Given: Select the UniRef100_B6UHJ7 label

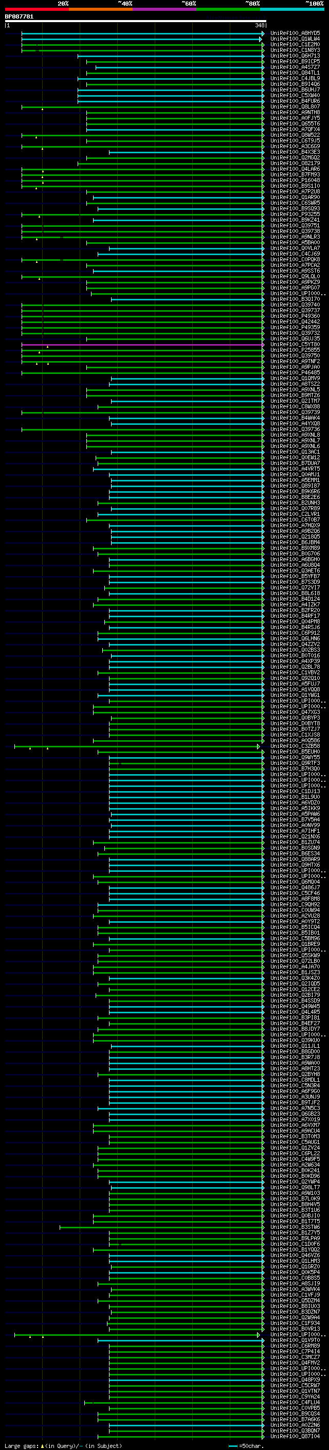Looking at the screenshot, I should pos(295,89).
